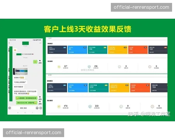175x140 pixels.
Task: Open the yellow 5925.5 income card
Action: 119,87
